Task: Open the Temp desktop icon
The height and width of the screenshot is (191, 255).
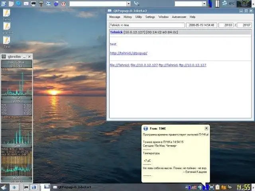Action: tap(7, 13)
